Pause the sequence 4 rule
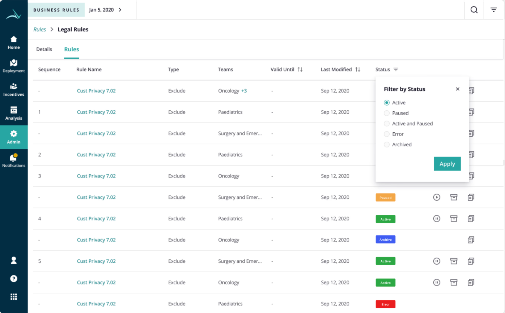505x313 pixels. 437,219
